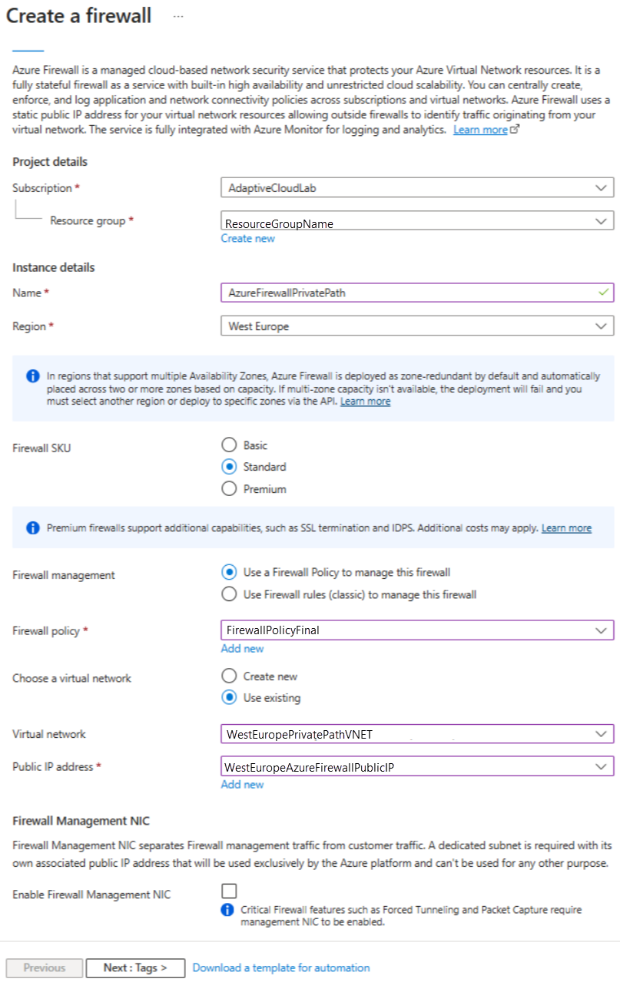
Task: Select the Premium firewall SKU
Action: (x=228, y=488)
